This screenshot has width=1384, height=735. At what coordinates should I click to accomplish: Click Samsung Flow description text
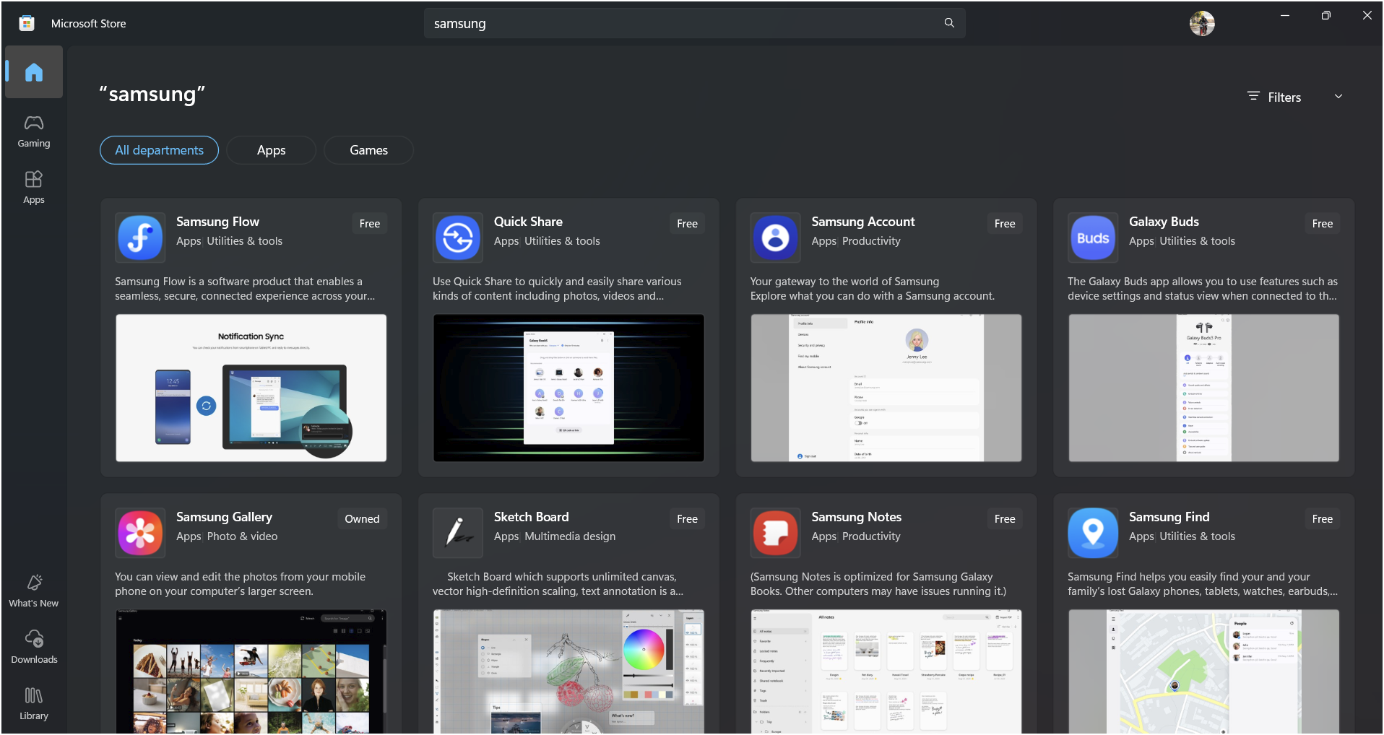245,289
